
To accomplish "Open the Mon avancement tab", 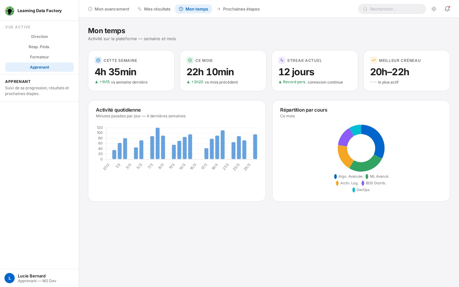I will tap(109, 9).
